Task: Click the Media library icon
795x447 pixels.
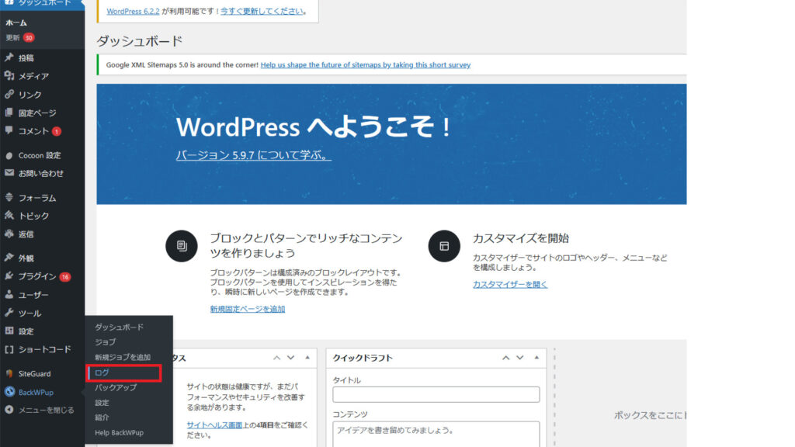Action: [x=9, y=75]
